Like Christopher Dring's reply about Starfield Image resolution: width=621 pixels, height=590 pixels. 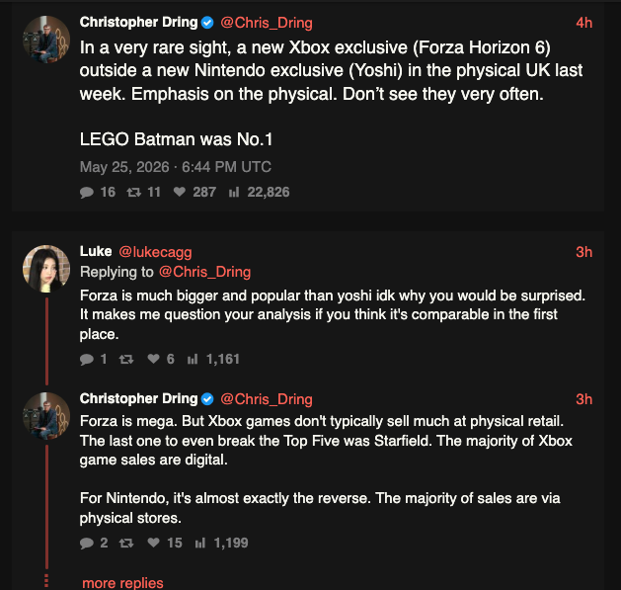pos(153,543)
